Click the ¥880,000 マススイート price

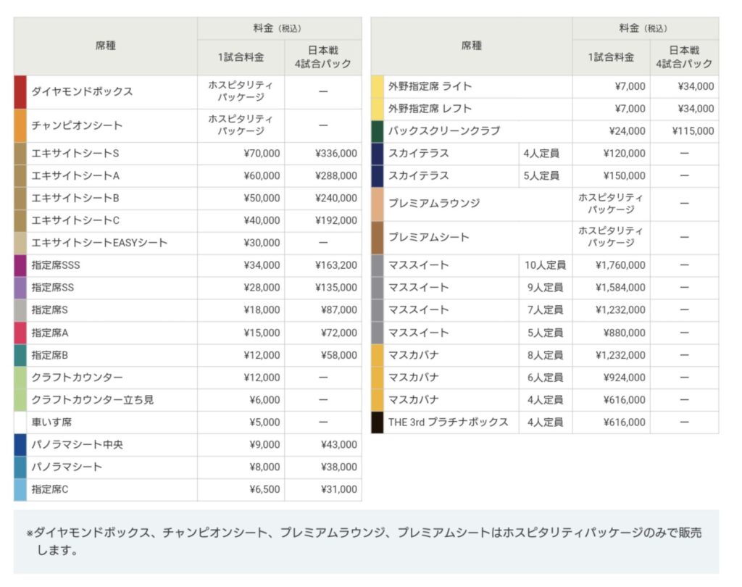click(x=624, y=333)
